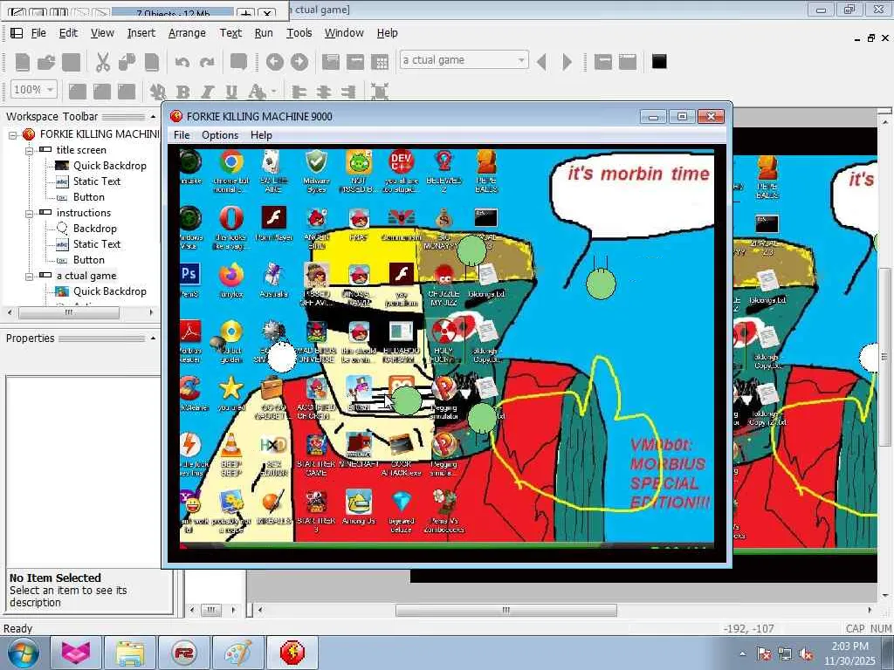Viewport: 894px width, 670px height.
Task: Collapse the 'a ctual game' frame node
Action: [x=29, y=277]
